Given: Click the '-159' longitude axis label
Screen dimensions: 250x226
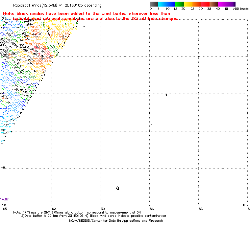Looking at the screenshot, I should [x=101, y=209].
